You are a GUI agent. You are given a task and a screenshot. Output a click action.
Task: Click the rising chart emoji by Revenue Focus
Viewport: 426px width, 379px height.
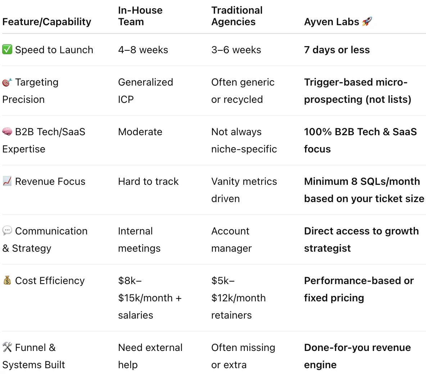tap(7, 181)
